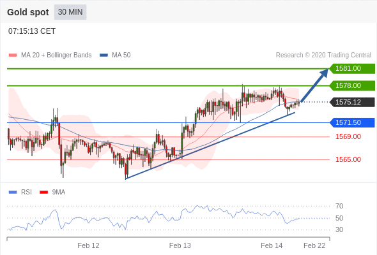Click the 1575.12 current price tag
The height and width of the screenshot is (255, 377).
click(352, 102)
